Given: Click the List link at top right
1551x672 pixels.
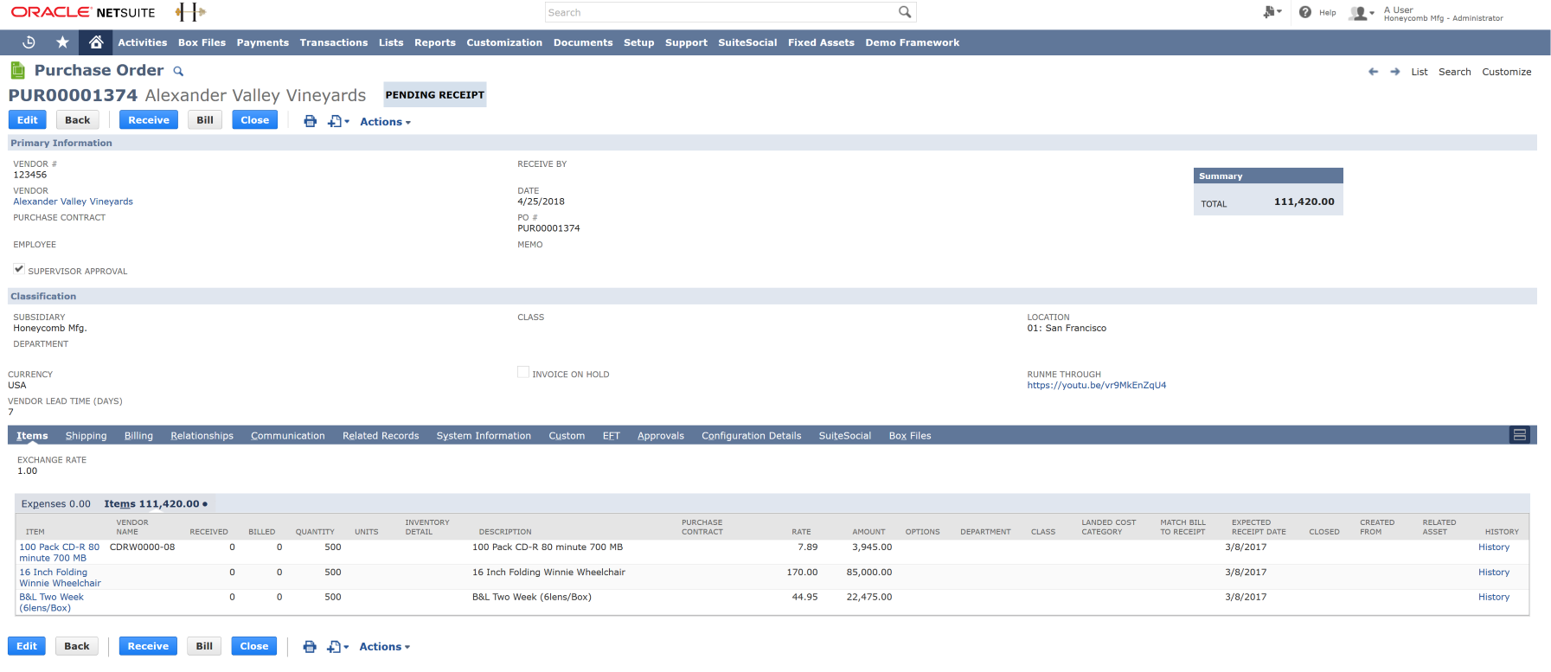Looking at the screenshot, I should [1420, 72].
